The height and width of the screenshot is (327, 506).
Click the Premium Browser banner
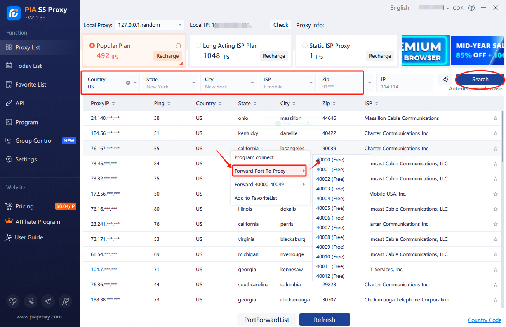[426, 50]
